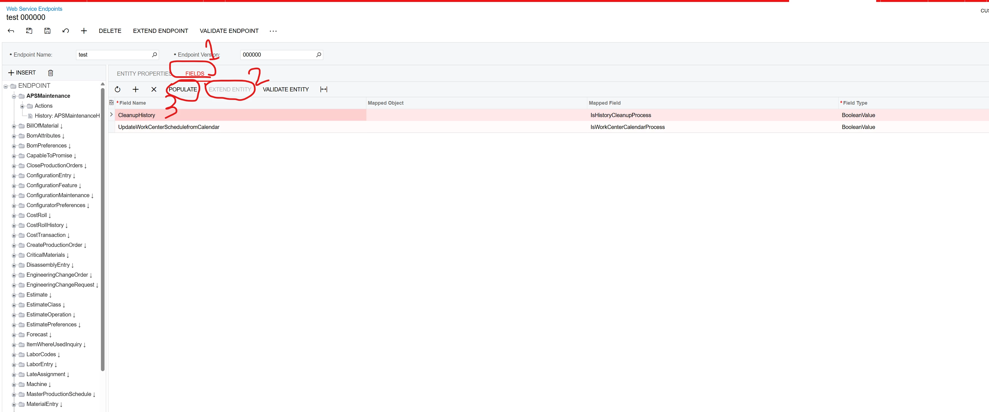This screenshot has width=989, height=412.
Task: Switch to the ENTITY PROPERTIES tab
Action: tap(143, 74)
